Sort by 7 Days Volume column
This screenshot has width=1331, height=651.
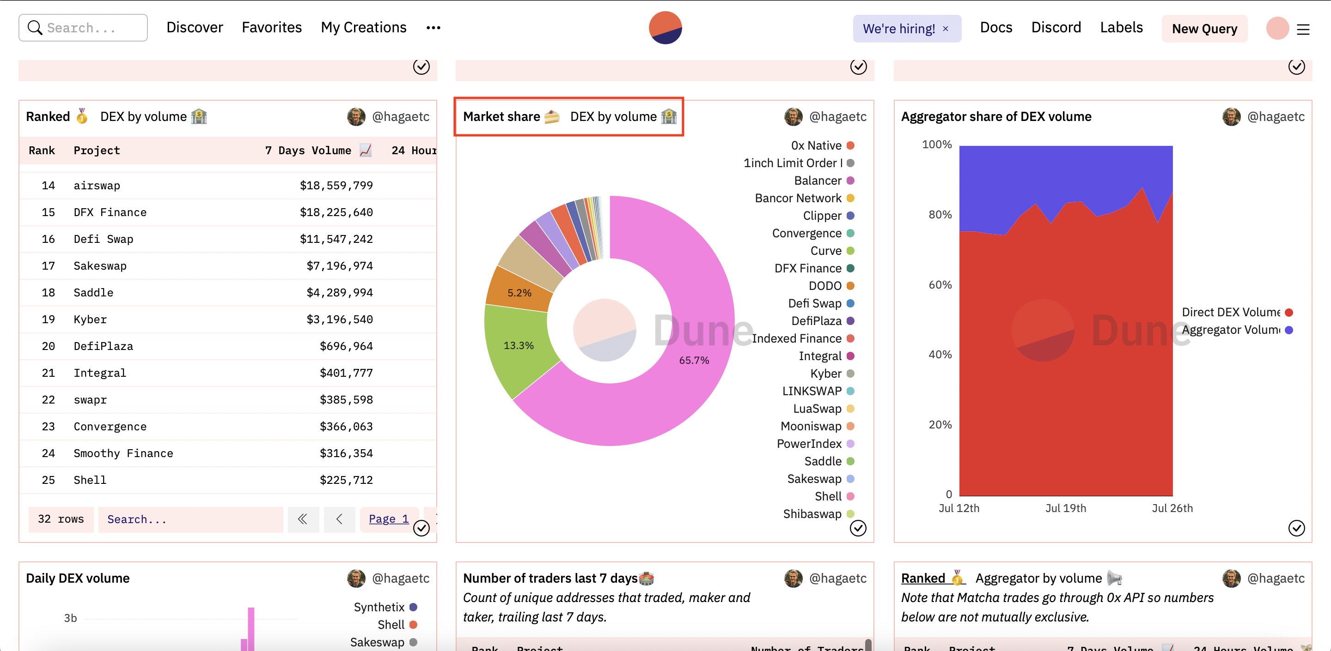(308, 150)
